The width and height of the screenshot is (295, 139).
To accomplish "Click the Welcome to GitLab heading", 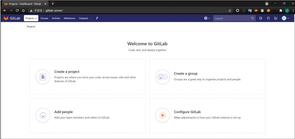I will (x=147, y=44).
